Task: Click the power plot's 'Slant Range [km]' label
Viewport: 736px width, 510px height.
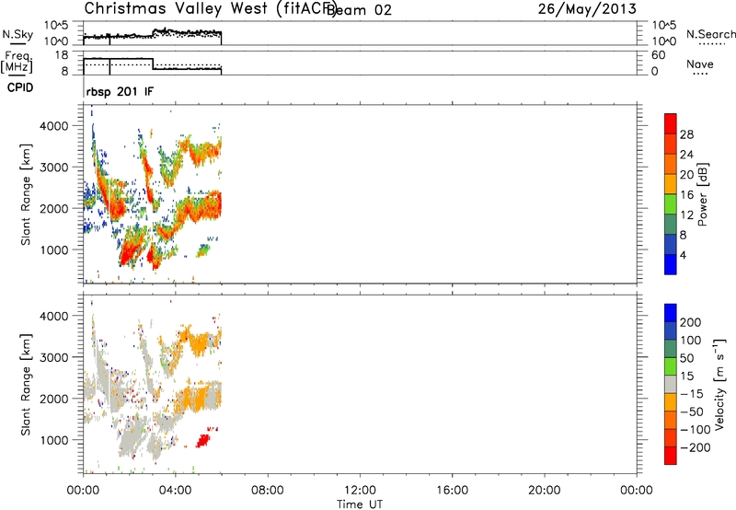Action: click(26, 194)
